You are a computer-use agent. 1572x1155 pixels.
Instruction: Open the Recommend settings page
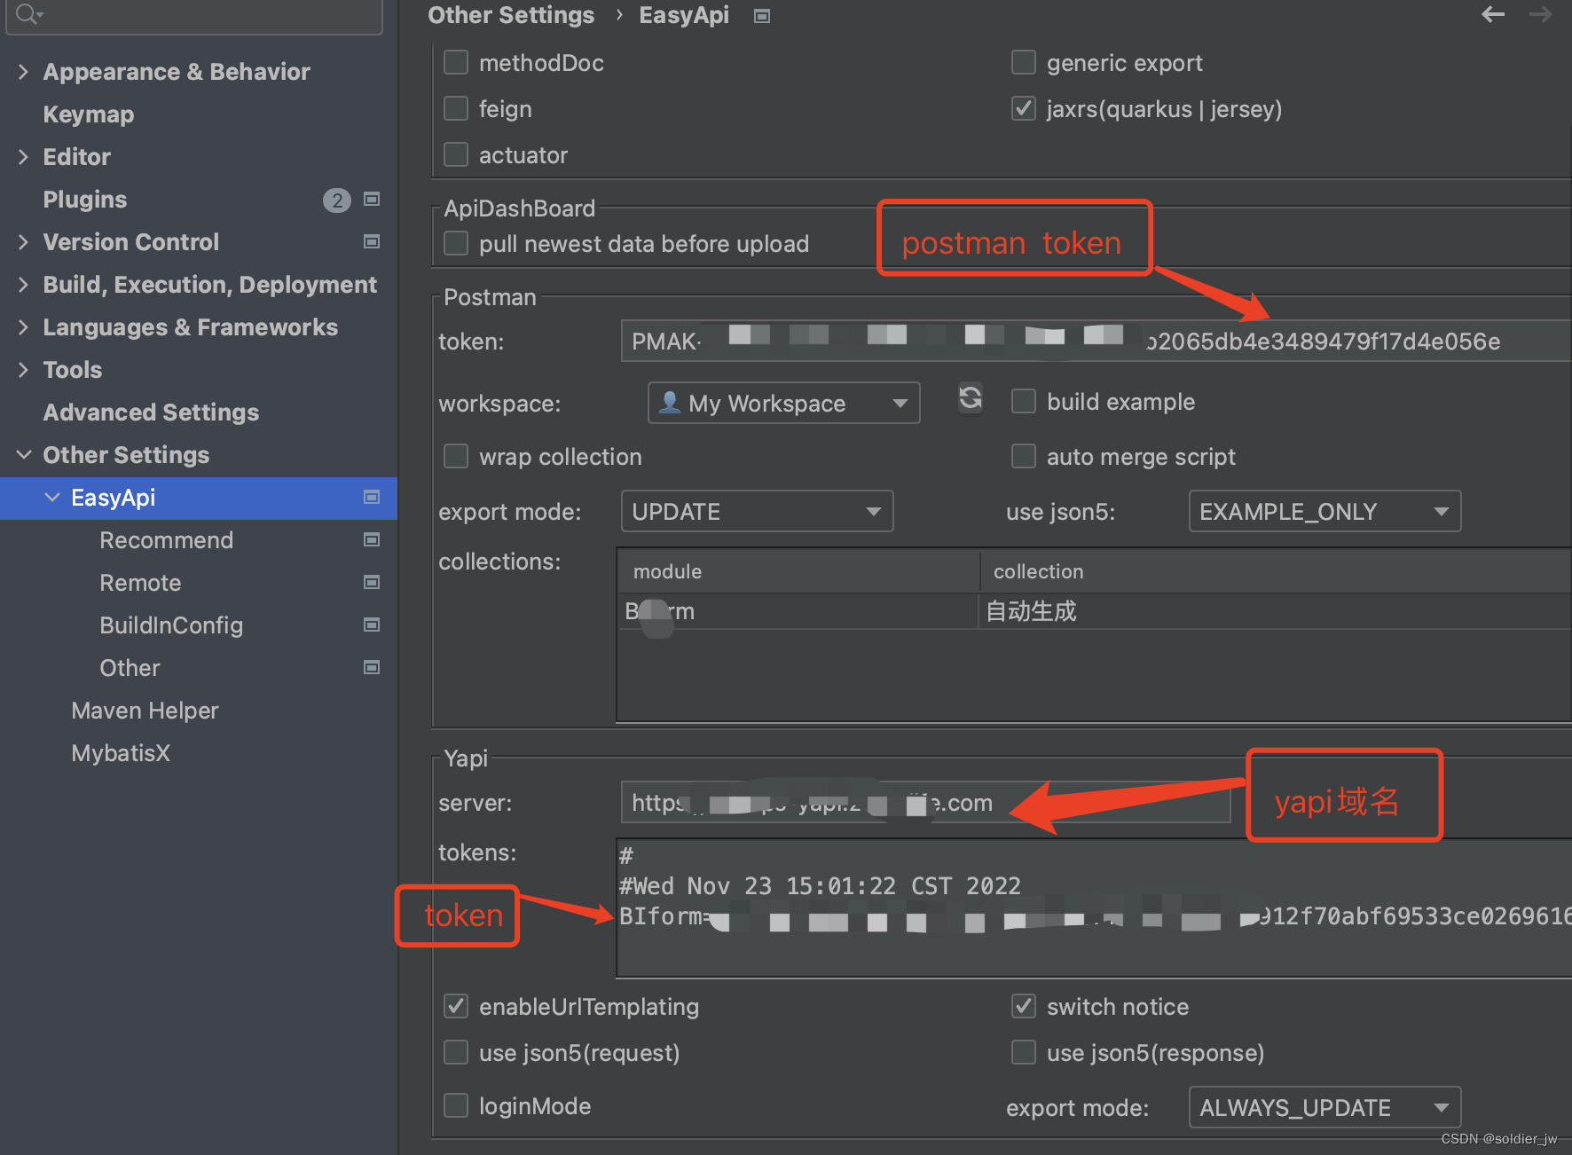pos(167,540)
